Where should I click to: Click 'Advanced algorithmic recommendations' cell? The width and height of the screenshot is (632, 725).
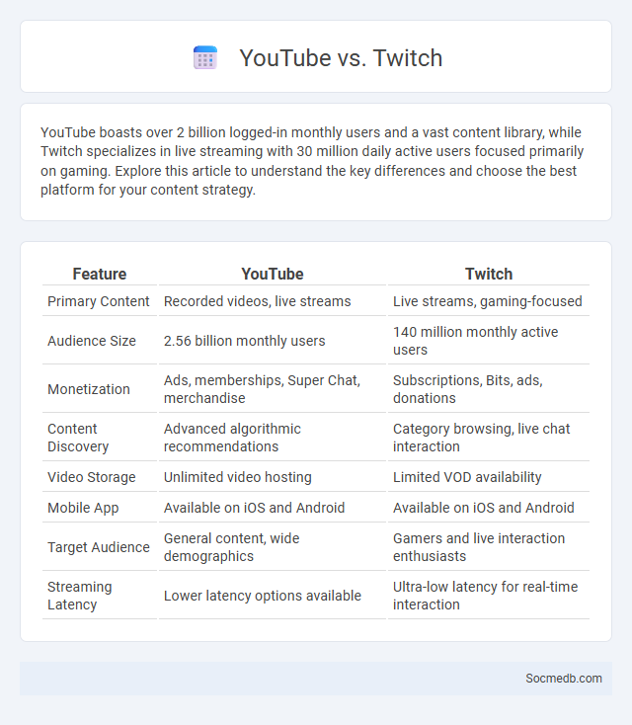[232, 438]
